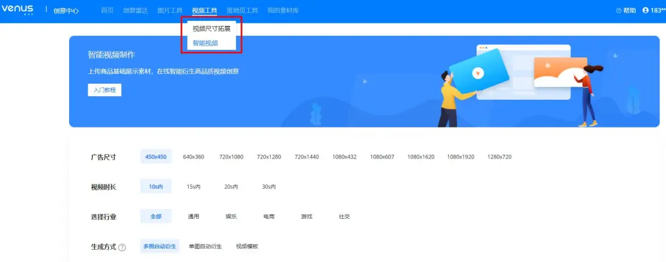Select the 1280x720 ad size
The height and width of the screenshot is (262, 666).
point(499,157)
